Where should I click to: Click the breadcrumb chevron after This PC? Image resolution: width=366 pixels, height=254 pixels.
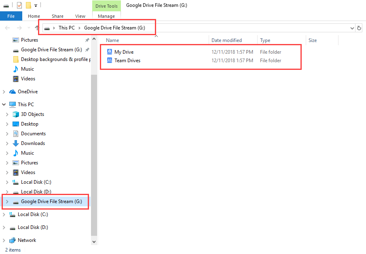79,28
